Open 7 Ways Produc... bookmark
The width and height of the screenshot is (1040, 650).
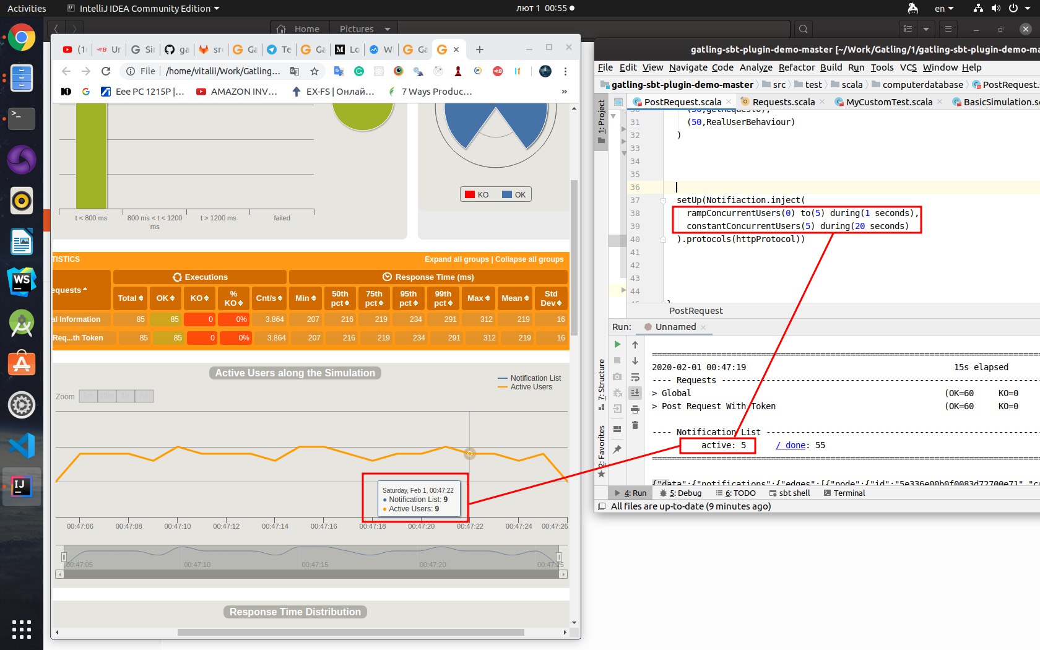pos(430,92)
